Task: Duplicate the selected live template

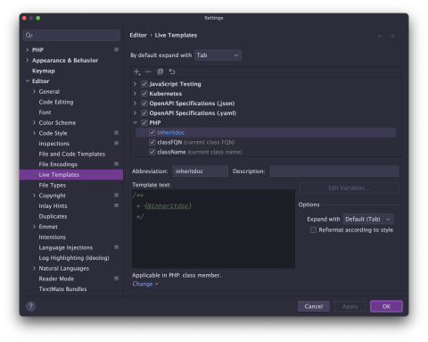Action: click(160, 71)
